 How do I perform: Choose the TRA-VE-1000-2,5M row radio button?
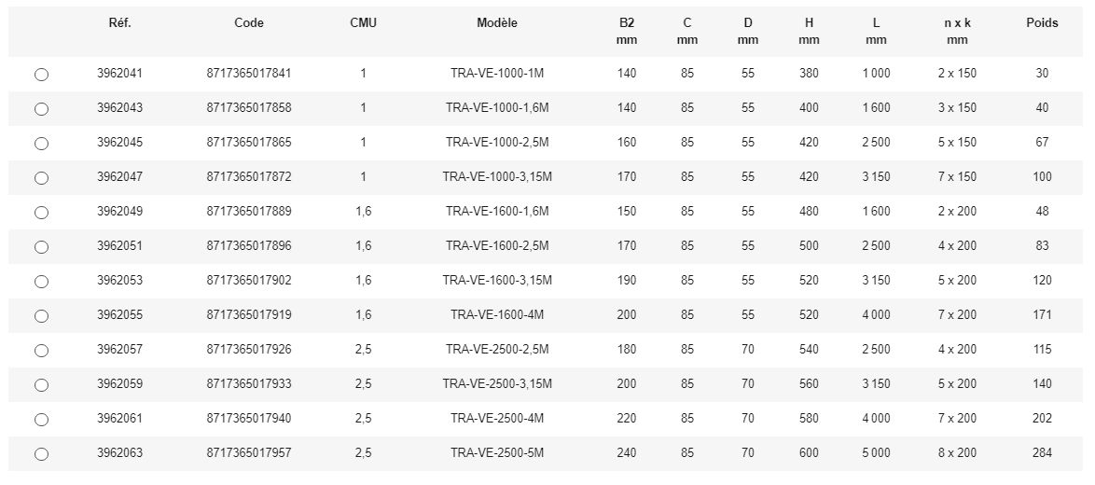[41, 144]
